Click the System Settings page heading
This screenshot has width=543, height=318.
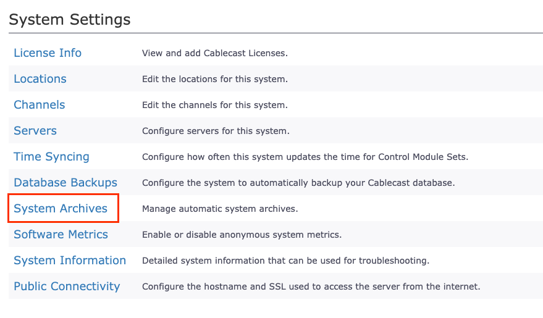[x=70, y=20]
